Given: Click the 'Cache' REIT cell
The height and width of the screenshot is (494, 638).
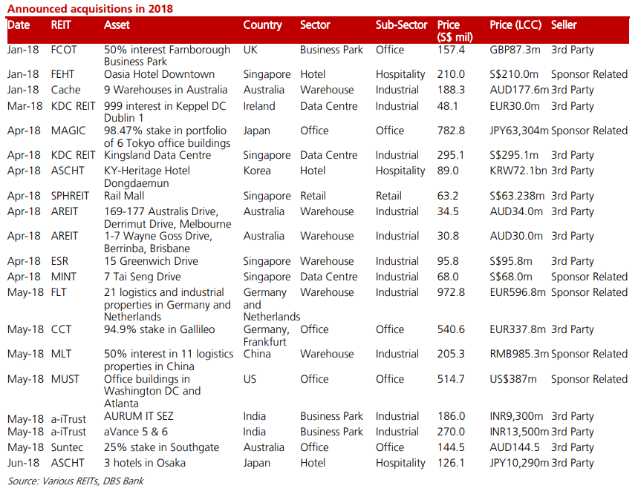Looking at the screenshot, I should [65, 90].
